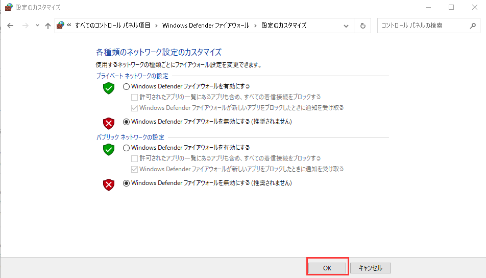Screen dimensions: 486x278
Task: Enable firewall for public network
Action: tap(127, 148)
